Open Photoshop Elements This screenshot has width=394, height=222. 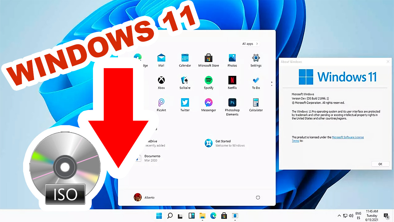click(x=232, y=107)
